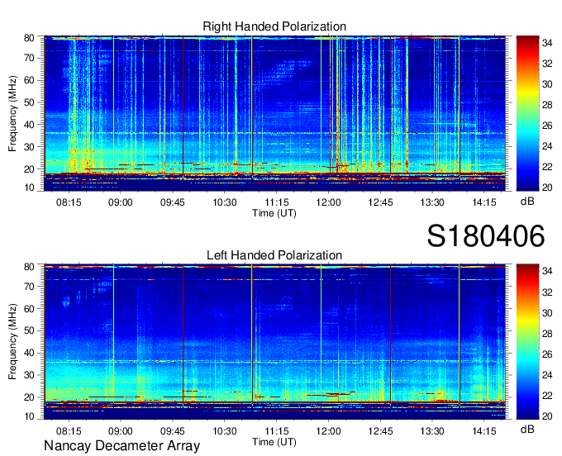Click the 70 MHz tick of the right-handed plot
The width and height of the screenshot is (562, 456).
pos(30,58)
